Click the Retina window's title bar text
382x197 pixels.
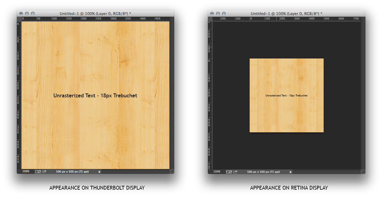pos(286,14)
